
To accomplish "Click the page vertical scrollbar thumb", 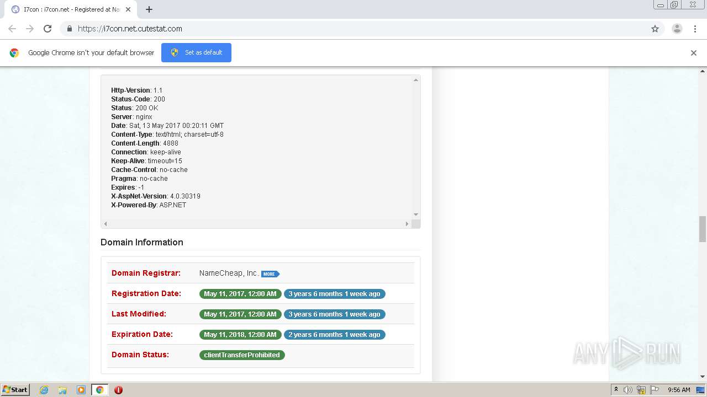I will (703, 229).
